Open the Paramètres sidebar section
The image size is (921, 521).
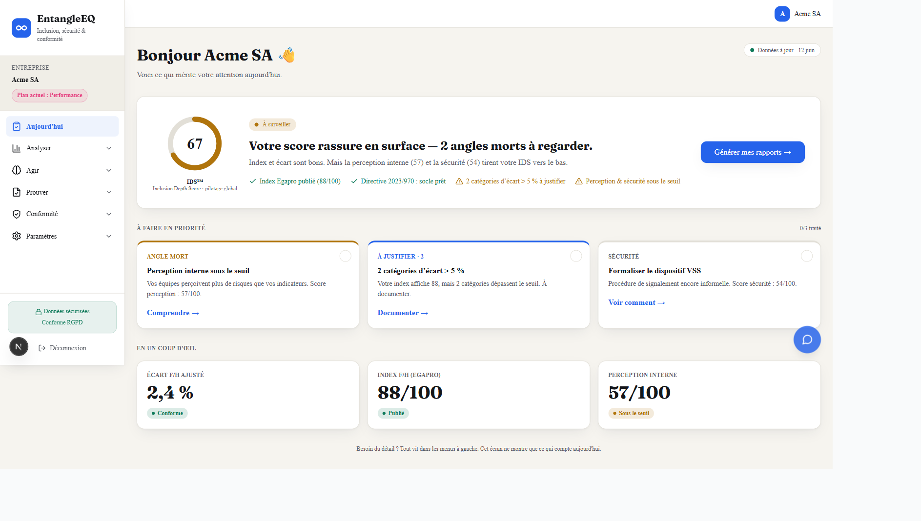62,236
